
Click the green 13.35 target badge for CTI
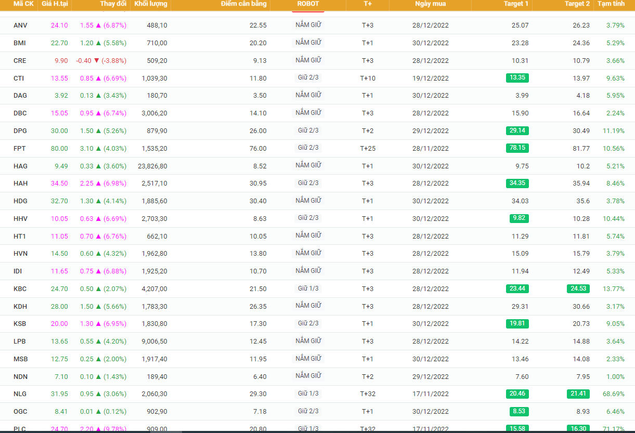pos(517,78)
